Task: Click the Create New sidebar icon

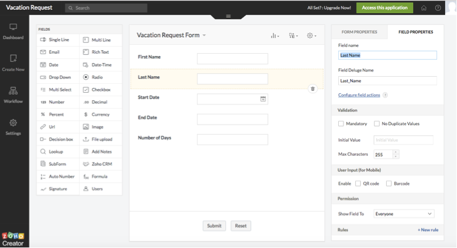Action: 13,63
